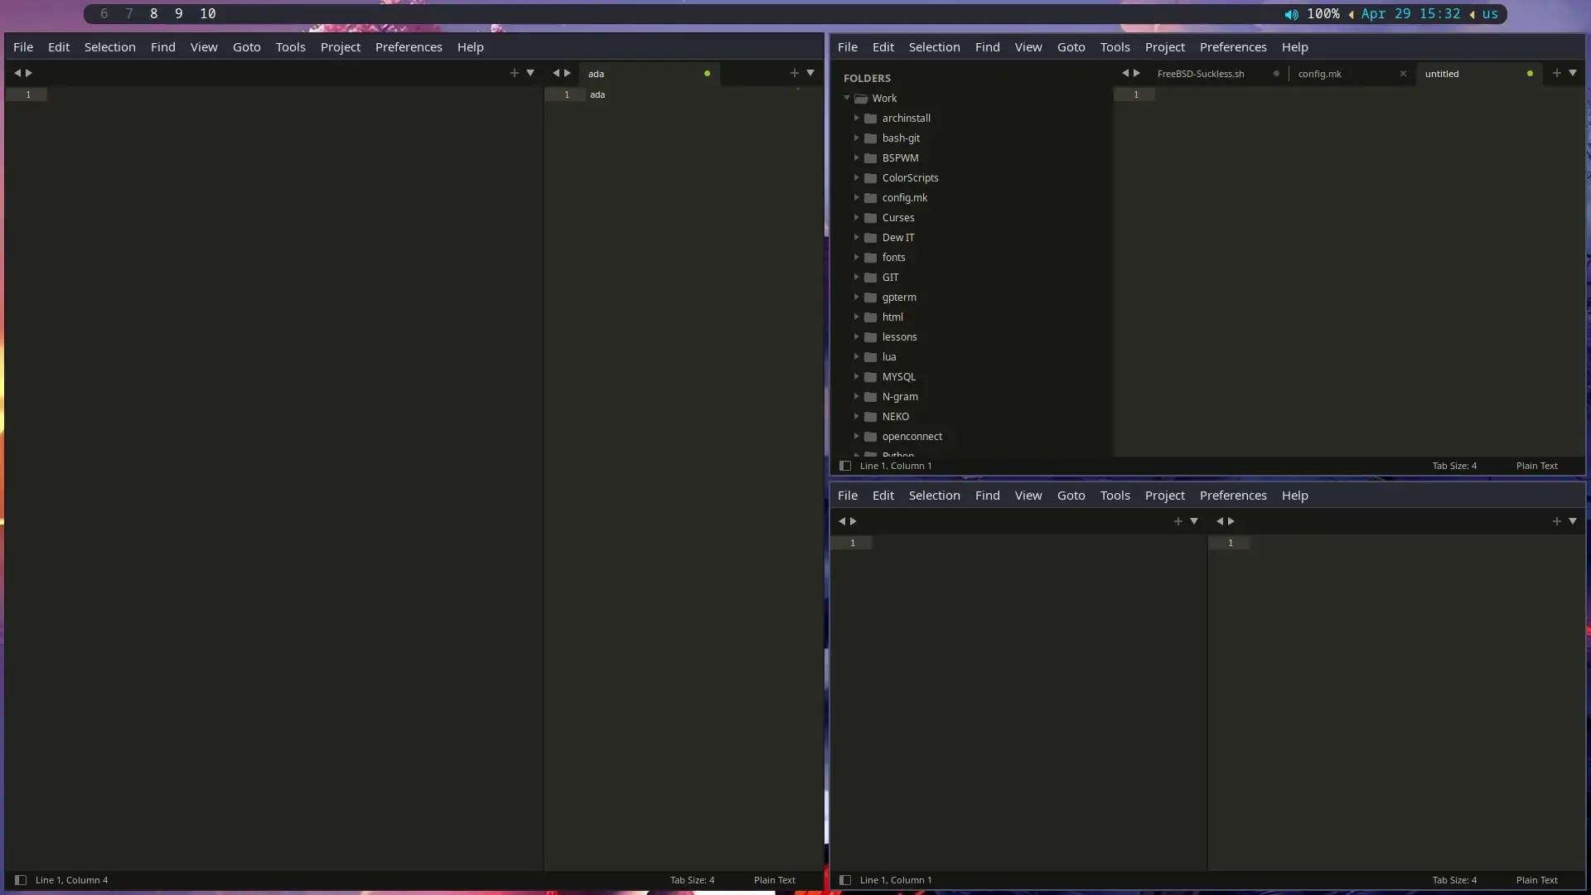
Task: Open the Goto menu in the left editor
Action: click(x=246, y=47)
